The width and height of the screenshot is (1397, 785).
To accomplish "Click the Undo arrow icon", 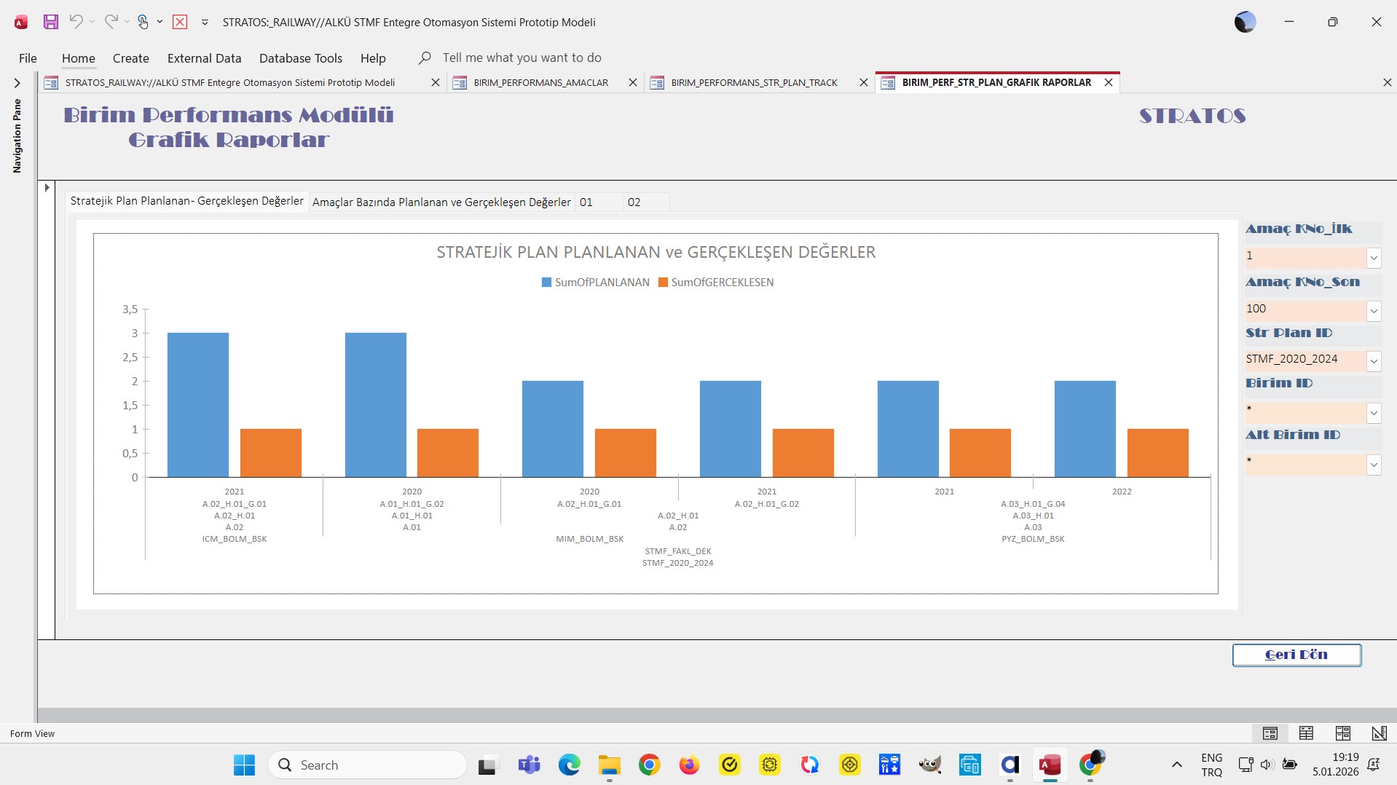I will pyautogui.click(x=76, y=22).
